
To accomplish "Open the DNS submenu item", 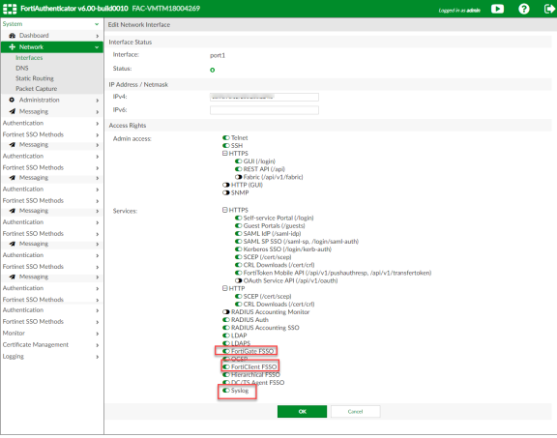I will point(22,68).
